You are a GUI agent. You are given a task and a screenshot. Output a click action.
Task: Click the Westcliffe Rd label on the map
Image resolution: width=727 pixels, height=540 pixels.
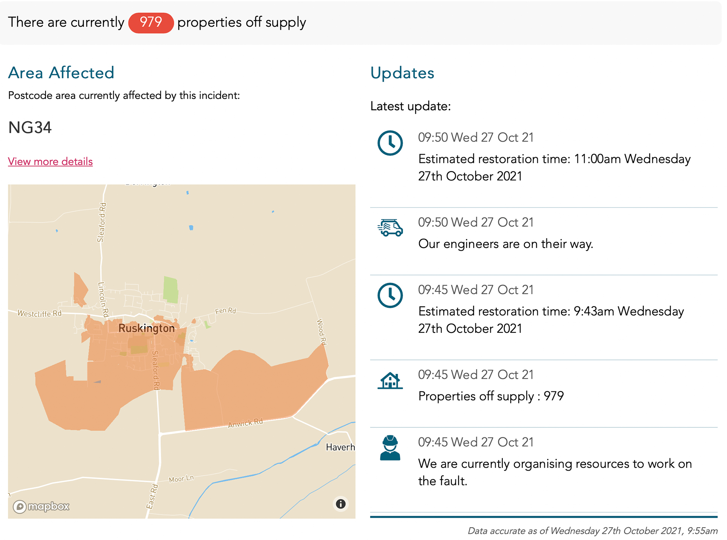(39, 314)
